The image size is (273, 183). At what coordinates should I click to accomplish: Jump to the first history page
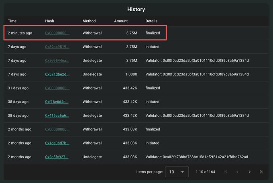point(225,172)
